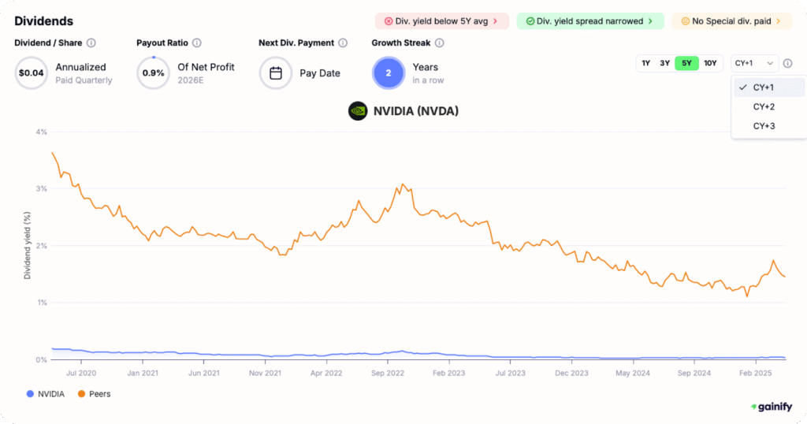Click the Sep 2022 axis label
Screen dimensions: 807x424
(388, 373)
